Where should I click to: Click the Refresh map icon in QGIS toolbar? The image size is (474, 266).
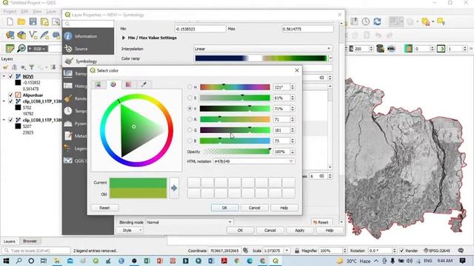tap(377, 21)
